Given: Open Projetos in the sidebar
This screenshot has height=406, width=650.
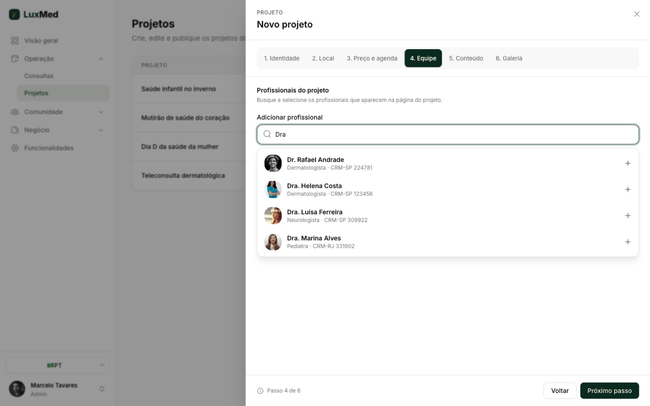Looking at the screenshot, I should (x=63, y=93).
